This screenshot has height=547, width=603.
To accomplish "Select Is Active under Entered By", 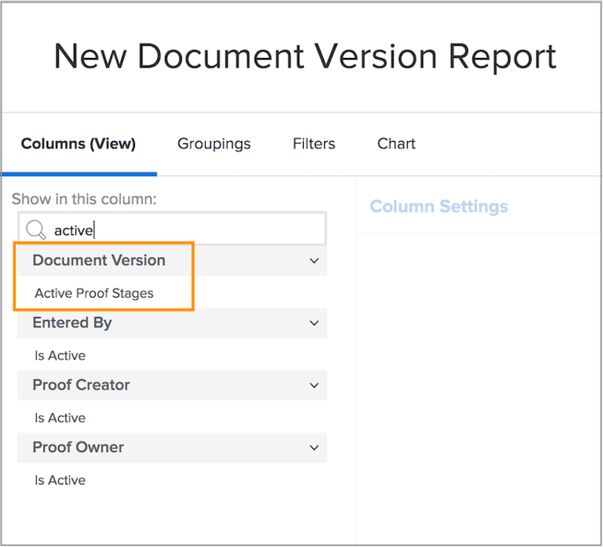I will (x=60, y=356).
